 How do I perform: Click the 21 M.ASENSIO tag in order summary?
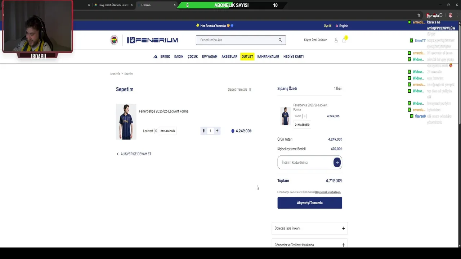(302, 125)
